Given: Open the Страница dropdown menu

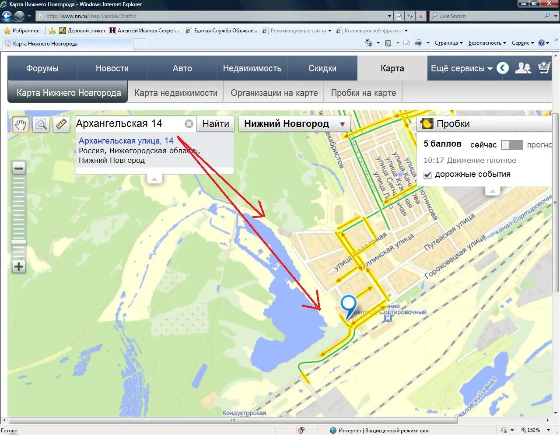Looking at the screenshot, I should coord(448,43).
